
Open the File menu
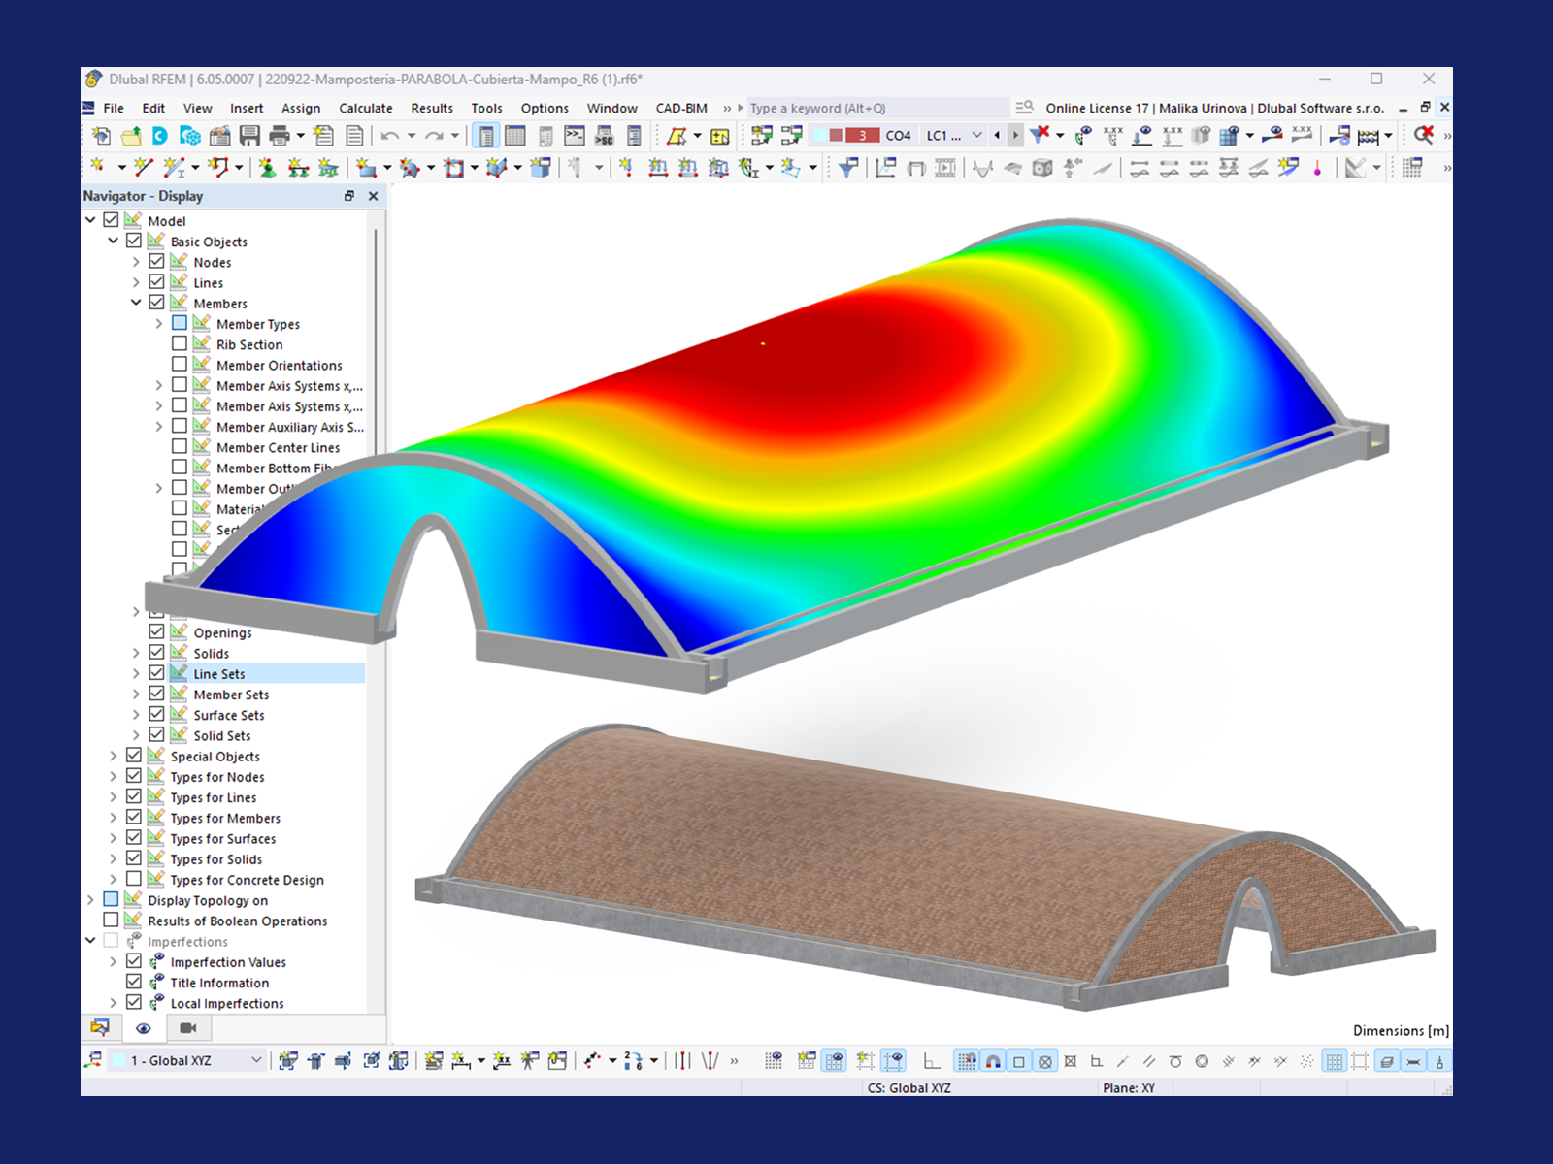(x=114, y=108)
